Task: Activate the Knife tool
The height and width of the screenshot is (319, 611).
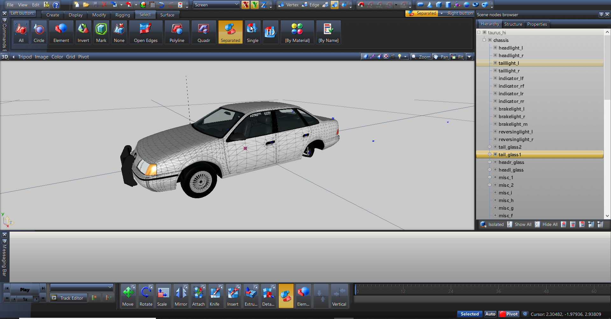Action: click(215, 296)
